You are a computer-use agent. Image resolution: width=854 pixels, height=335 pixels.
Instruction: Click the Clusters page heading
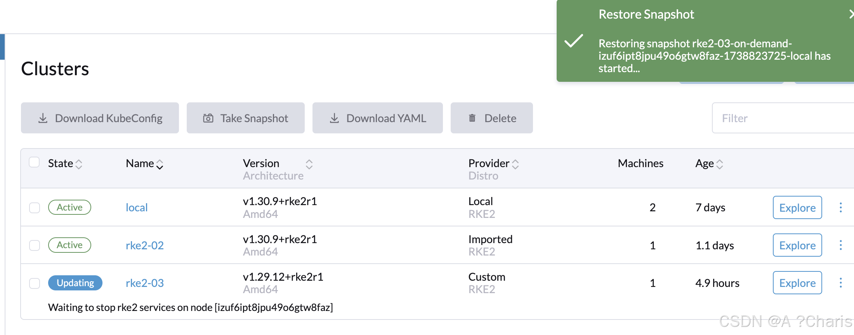[55, 69]
